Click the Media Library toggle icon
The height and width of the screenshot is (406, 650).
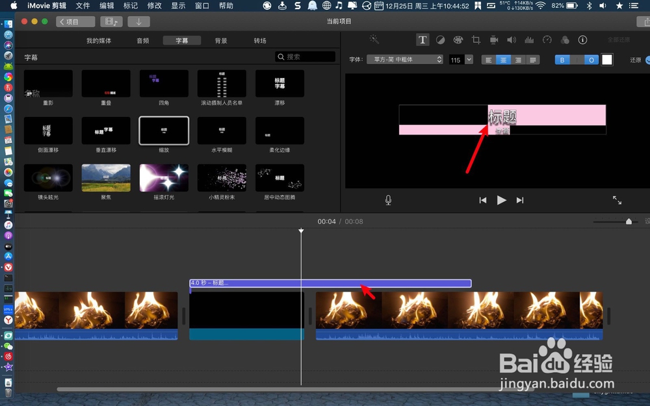click(111, 21)
